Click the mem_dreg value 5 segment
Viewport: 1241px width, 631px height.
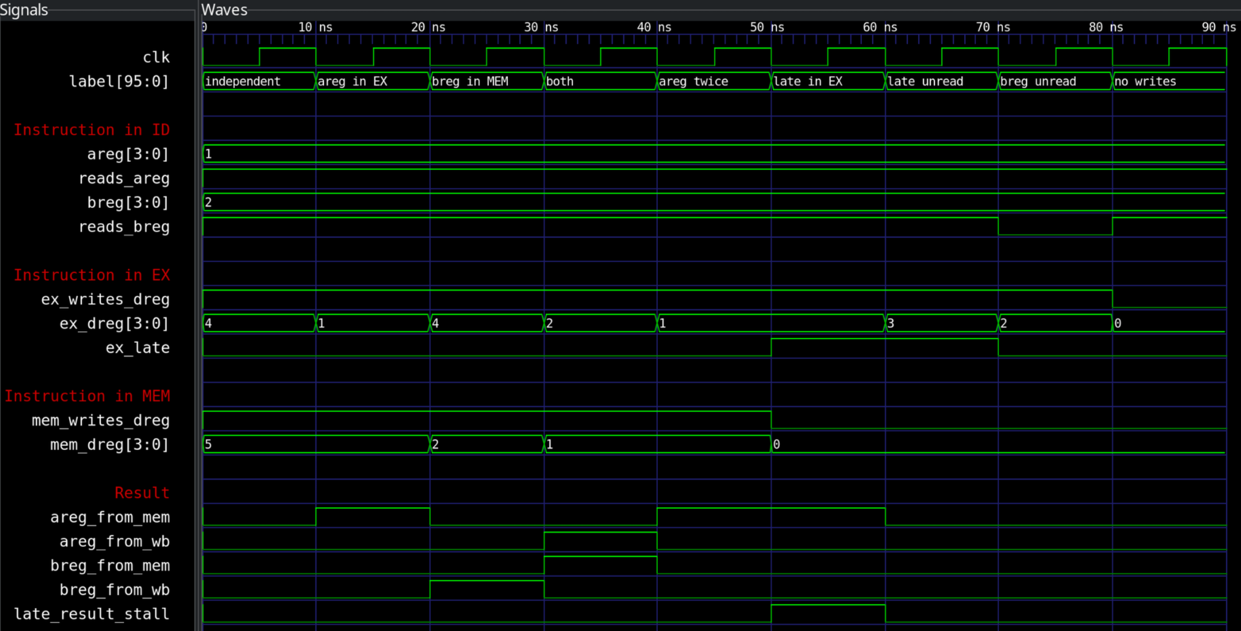point(316,445)
